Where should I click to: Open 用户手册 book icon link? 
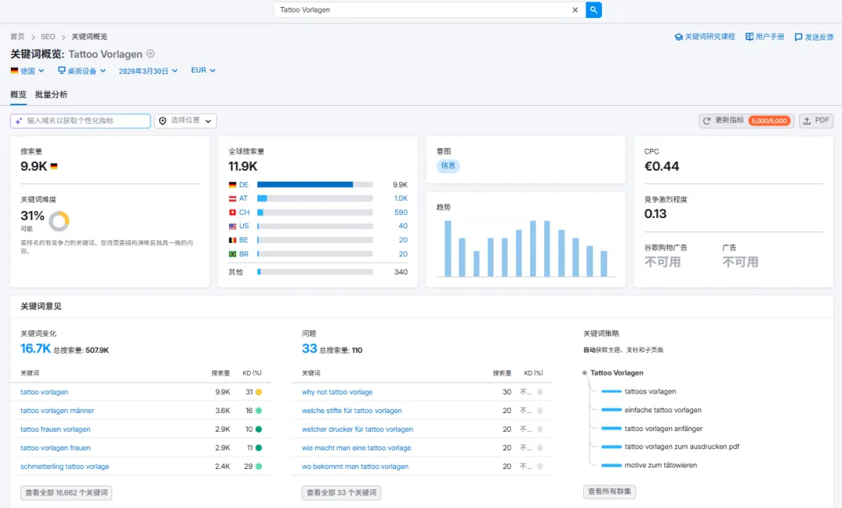point(765,37)
